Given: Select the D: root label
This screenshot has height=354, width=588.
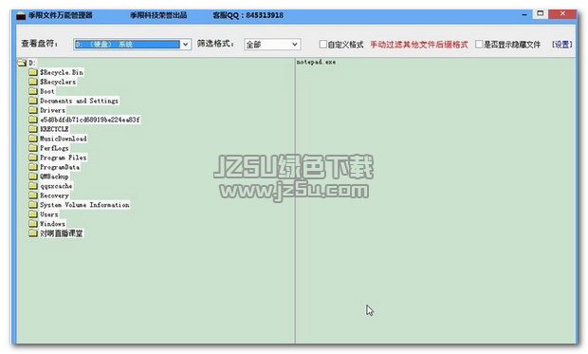Looking at the screenshot, I should tap(32, 63).
